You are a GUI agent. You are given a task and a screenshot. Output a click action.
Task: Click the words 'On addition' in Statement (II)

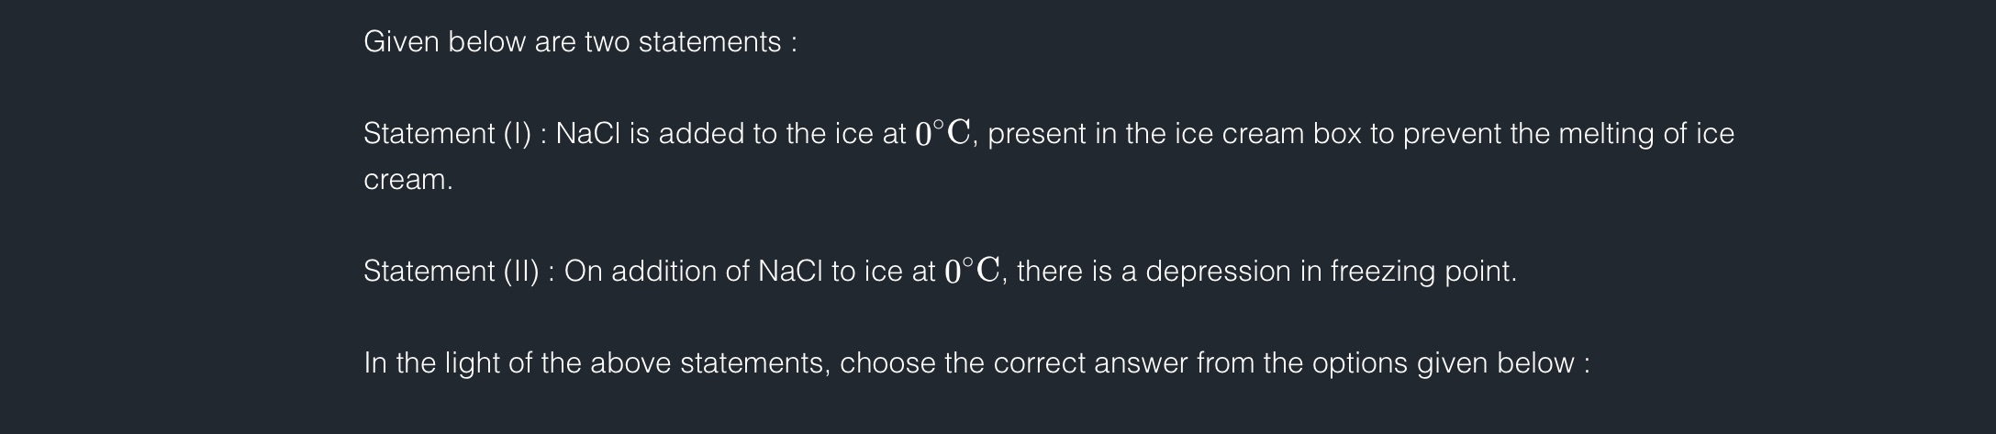point(656,272)
